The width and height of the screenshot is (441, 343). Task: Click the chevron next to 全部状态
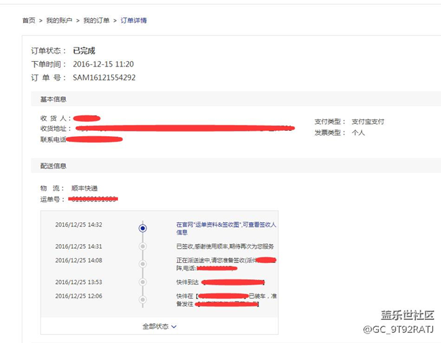pyautogui.click(x=174, y=327)
